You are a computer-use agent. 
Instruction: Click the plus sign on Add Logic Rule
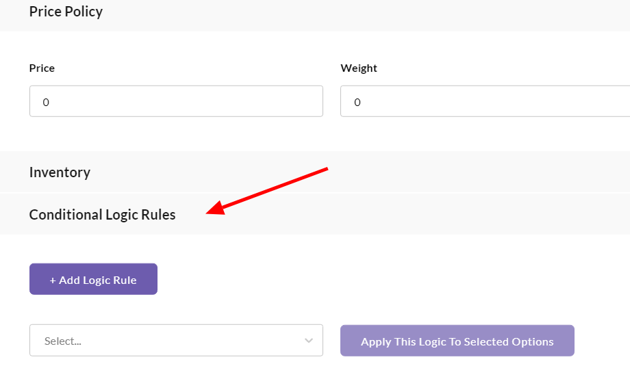tap(53, 280)
